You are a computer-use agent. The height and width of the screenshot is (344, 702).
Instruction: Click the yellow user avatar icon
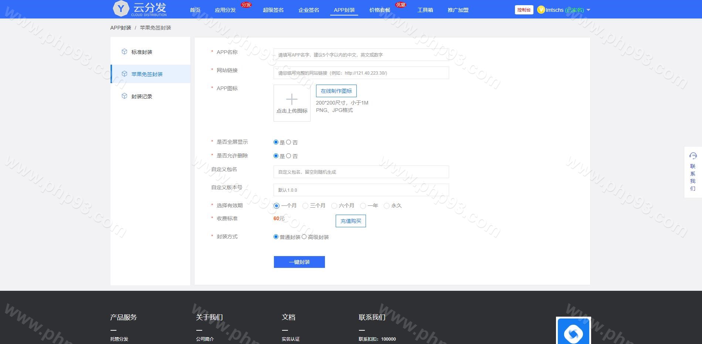coord(541,10)
